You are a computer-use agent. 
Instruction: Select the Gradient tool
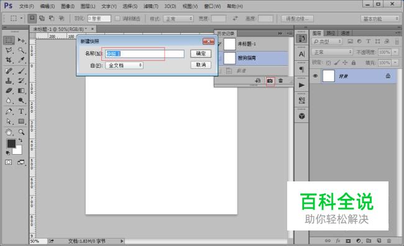point(21,91)
